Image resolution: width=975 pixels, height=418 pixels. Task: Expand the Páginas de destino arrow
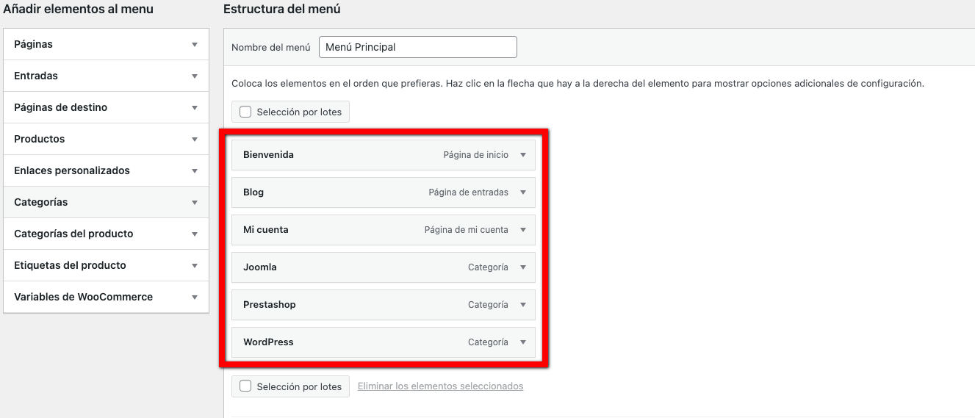pos(195,108)
